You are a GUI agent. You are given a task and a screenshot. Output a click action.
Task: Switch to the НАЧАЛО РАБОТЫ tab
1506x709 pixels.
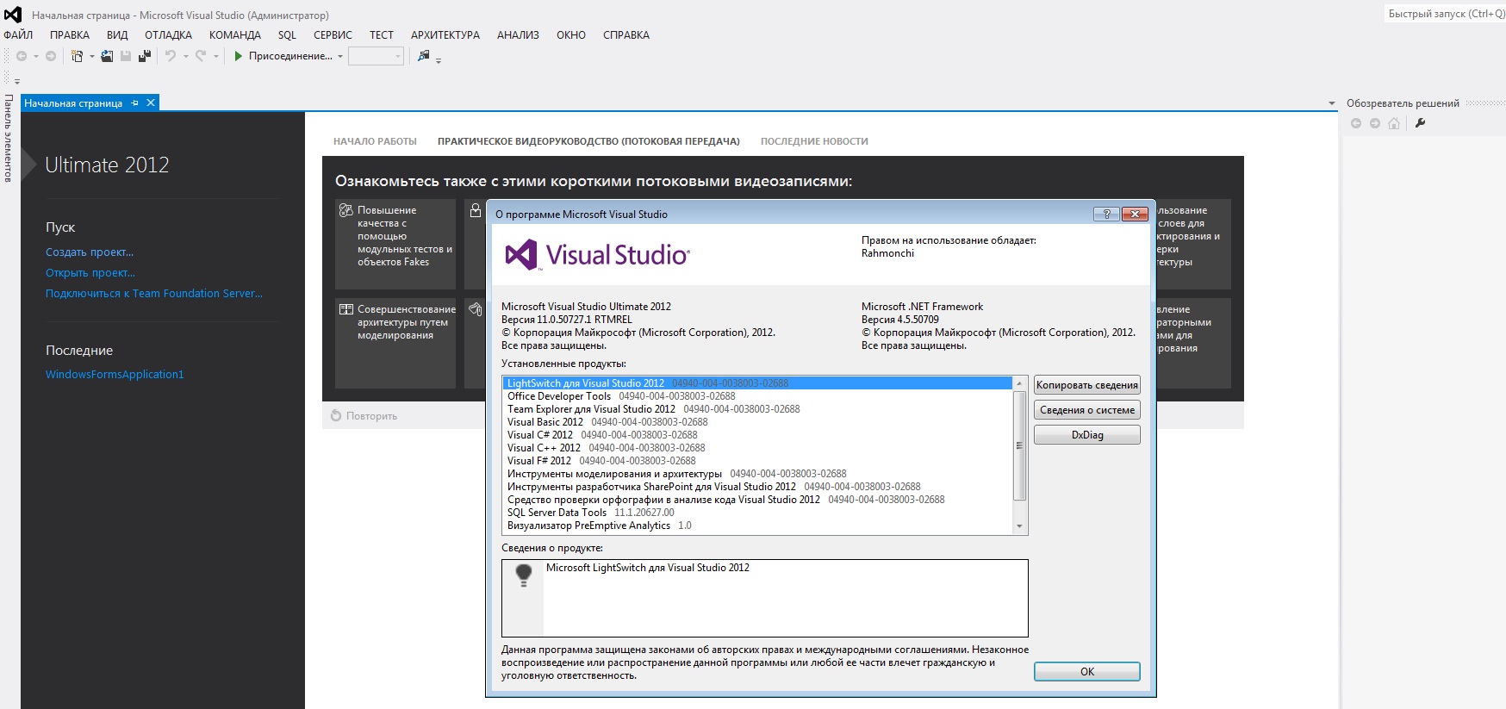point(375,141)
